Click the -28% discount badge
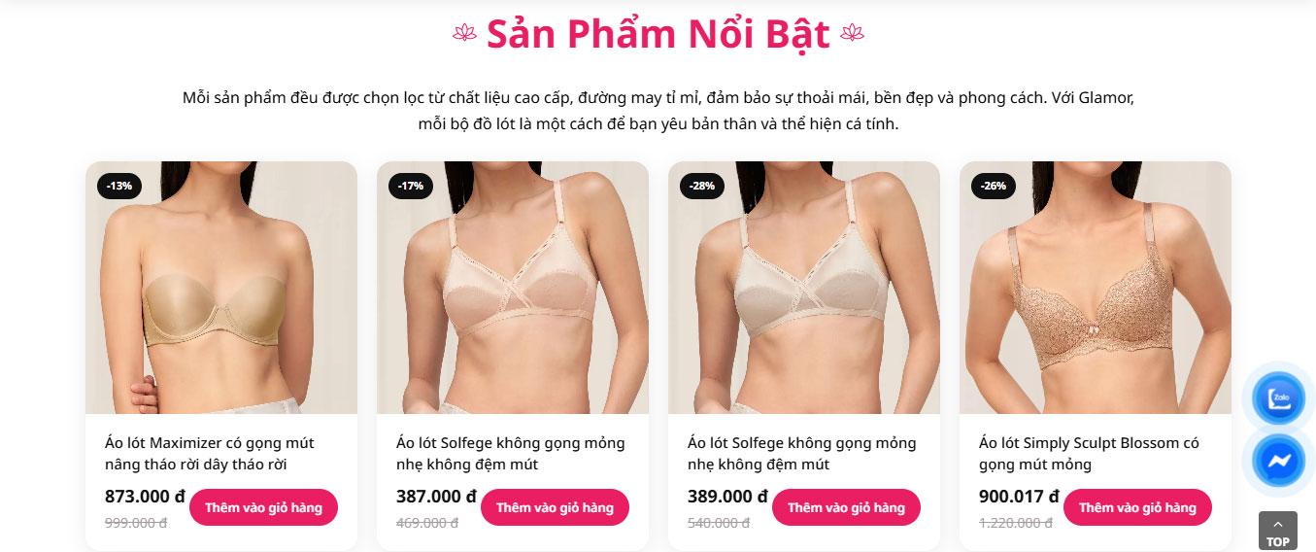1316x552 pixels. [702, 185]
